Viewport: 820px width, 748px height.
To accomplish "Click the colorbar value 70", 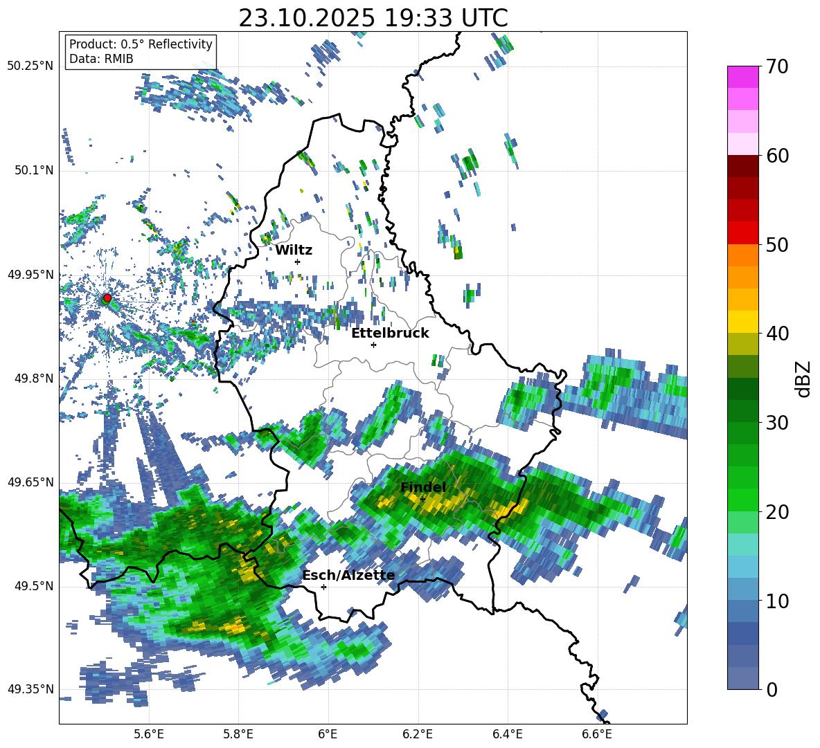I will click(777, 66).
